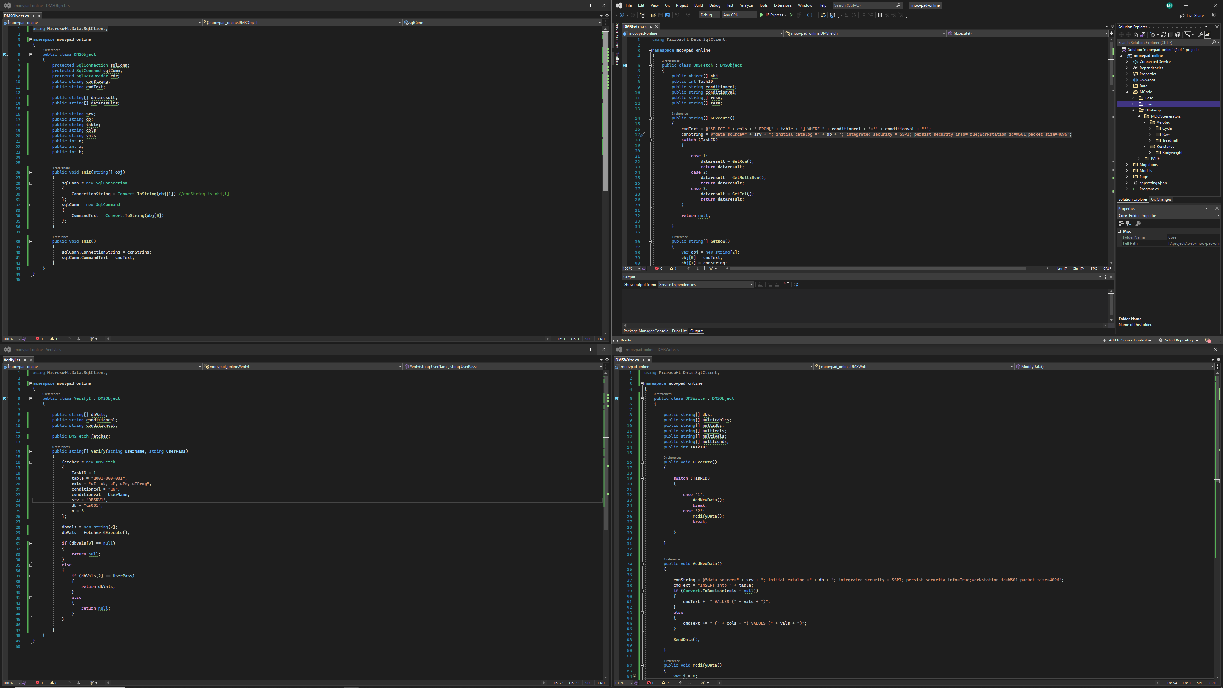
Task: Open Any CPU platform dropdown
Action: point(739,15)
